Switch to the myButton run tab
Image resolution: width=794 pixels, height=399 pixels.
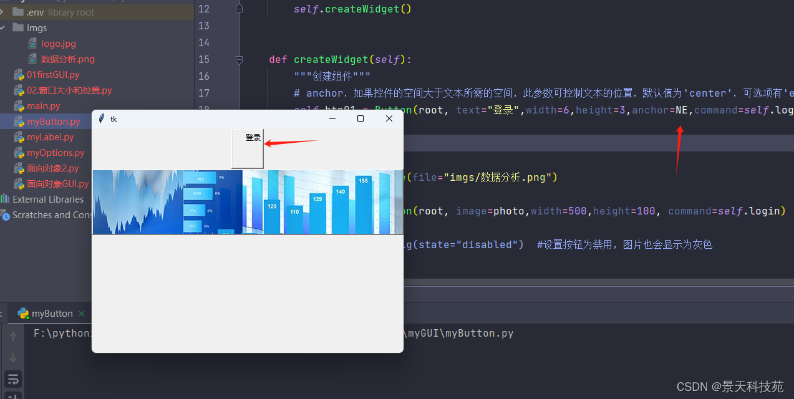[52, 314]
